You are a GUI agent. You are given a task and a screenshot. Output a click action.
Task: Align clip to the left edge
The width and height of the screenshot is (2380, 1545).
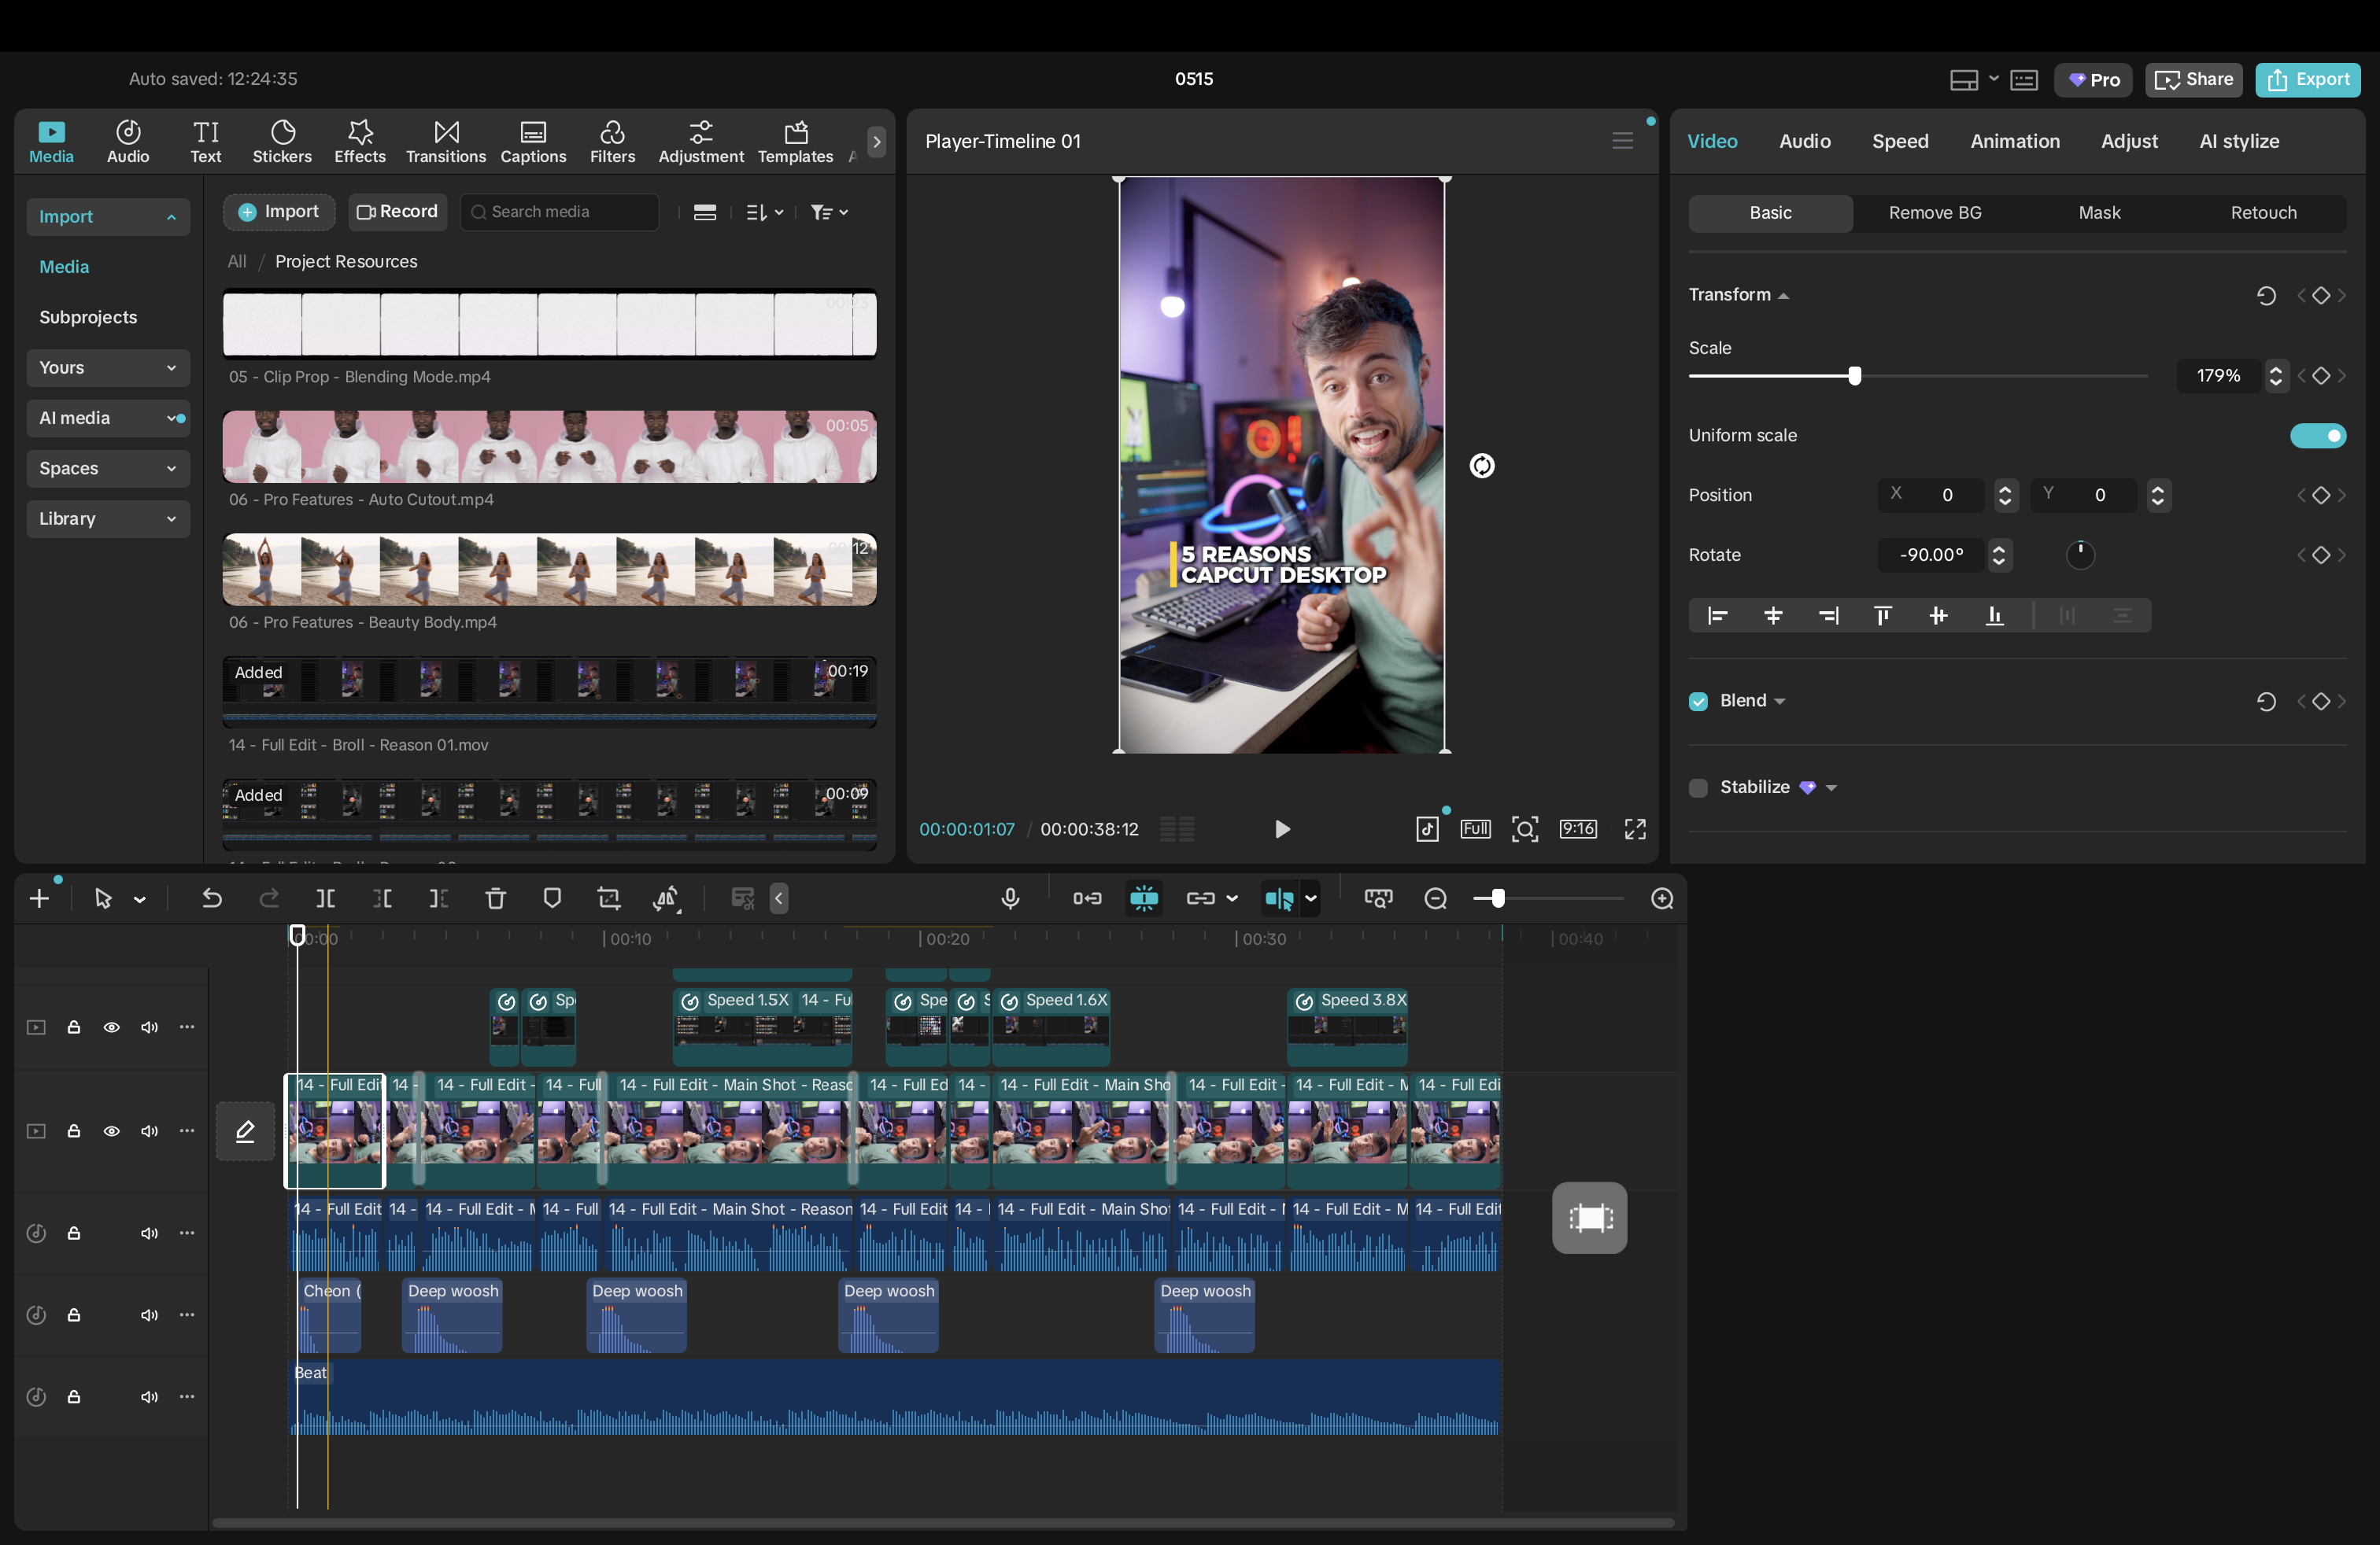(1717, 616)
